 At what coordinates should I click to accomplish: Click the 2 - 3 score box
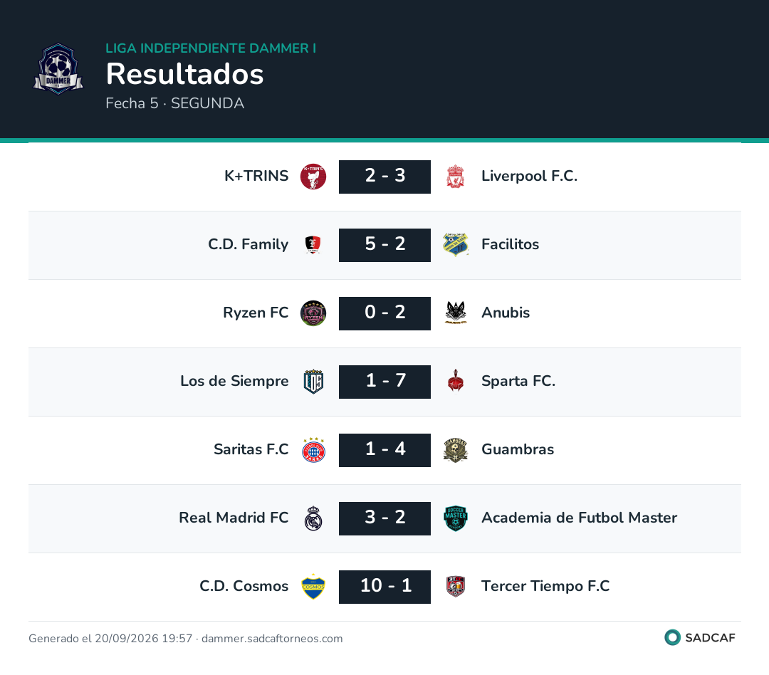[x=385, y=177]
